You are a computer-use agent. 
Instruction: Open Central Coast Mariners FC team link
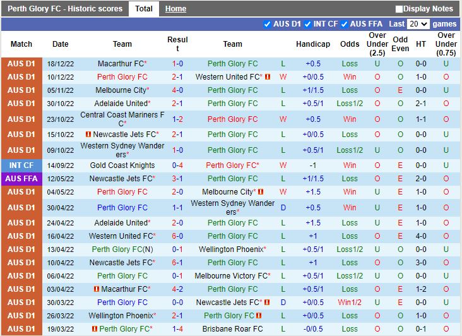pyautogui.click(x=122, y=119)
